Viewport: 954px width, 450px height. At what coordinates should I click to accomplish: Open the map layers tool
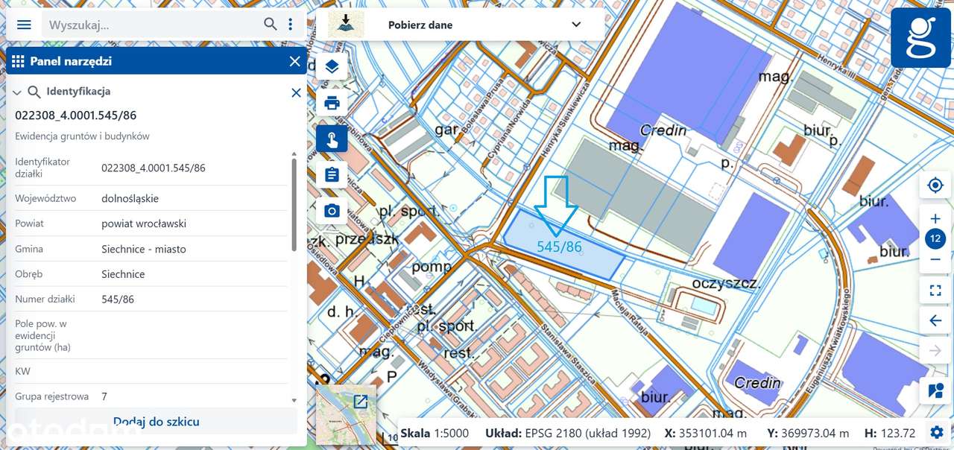click(332, 66)
